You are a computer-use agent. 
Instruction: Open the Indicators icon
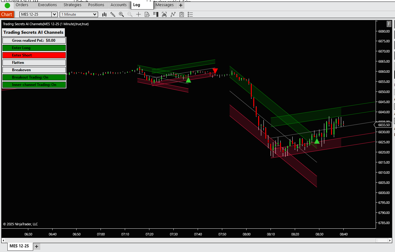pos(164,14)
